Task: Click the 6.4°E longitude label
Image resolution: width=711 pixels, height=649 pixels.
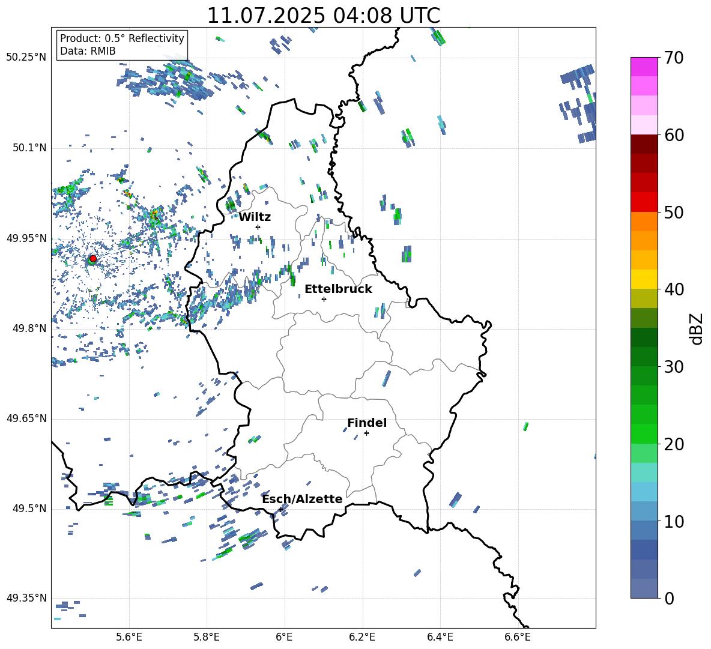Action: point(440,637)
